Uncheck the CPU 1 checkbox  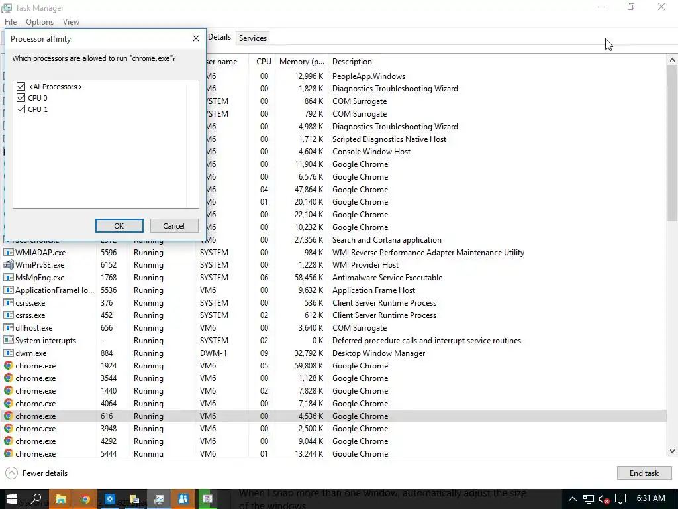pos(21,109)
